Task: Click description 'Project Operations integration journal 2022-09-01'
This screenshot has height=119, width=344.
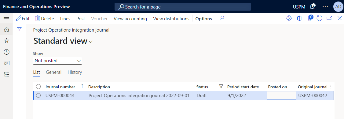Action: (x=139, y=95)
